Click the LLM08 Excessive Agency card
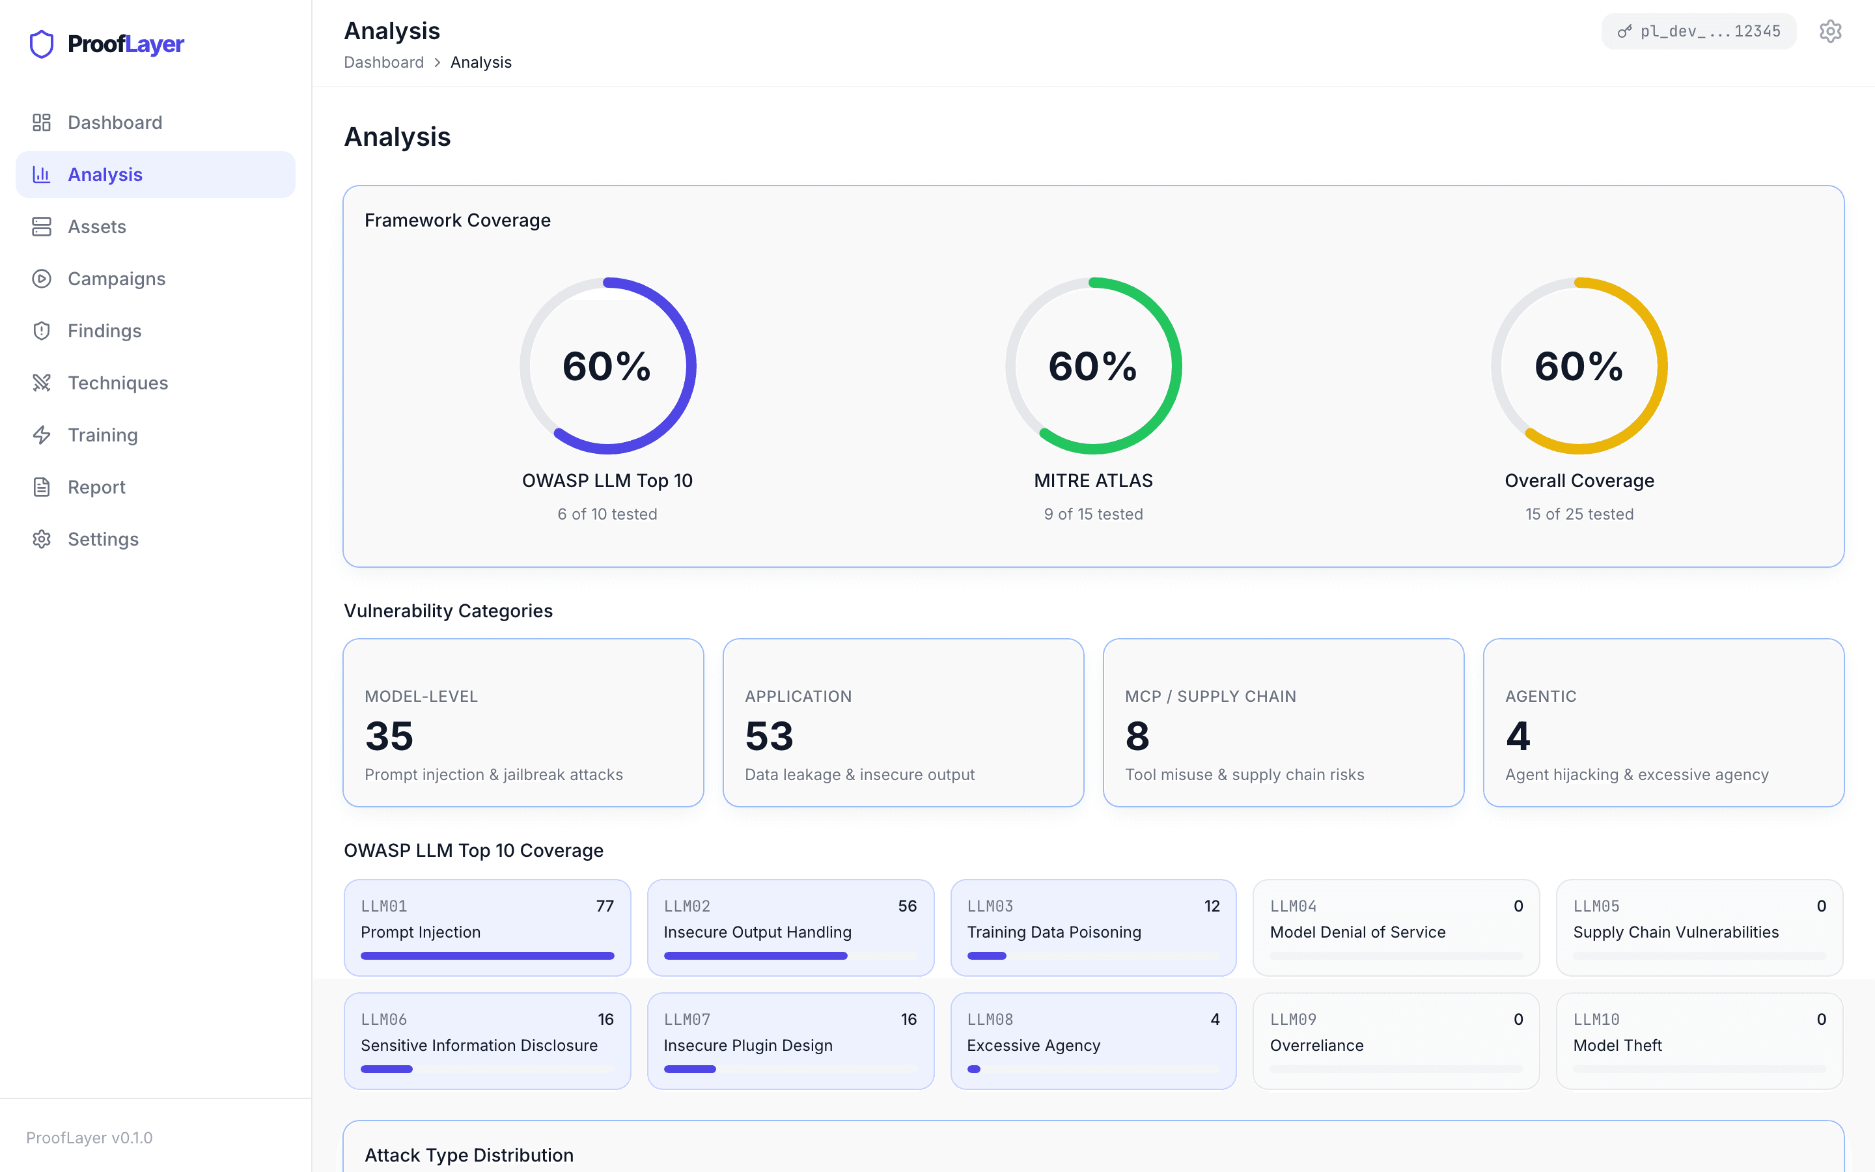 [x=1092, y=1041]
